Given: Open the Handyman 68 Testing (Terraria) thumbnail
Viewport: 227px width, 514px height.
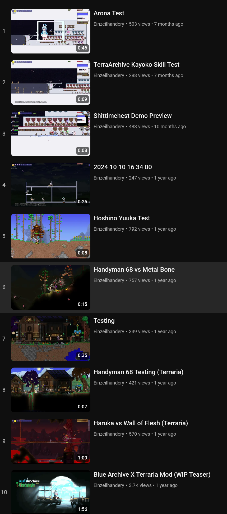Looking at the screenshot, I should click(51, 390).
